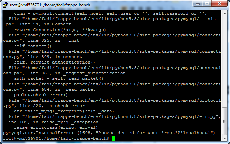Click 'line 861, in _request_authentication' text
Screen dimensions: 230x144
click(x=77, y=73)
